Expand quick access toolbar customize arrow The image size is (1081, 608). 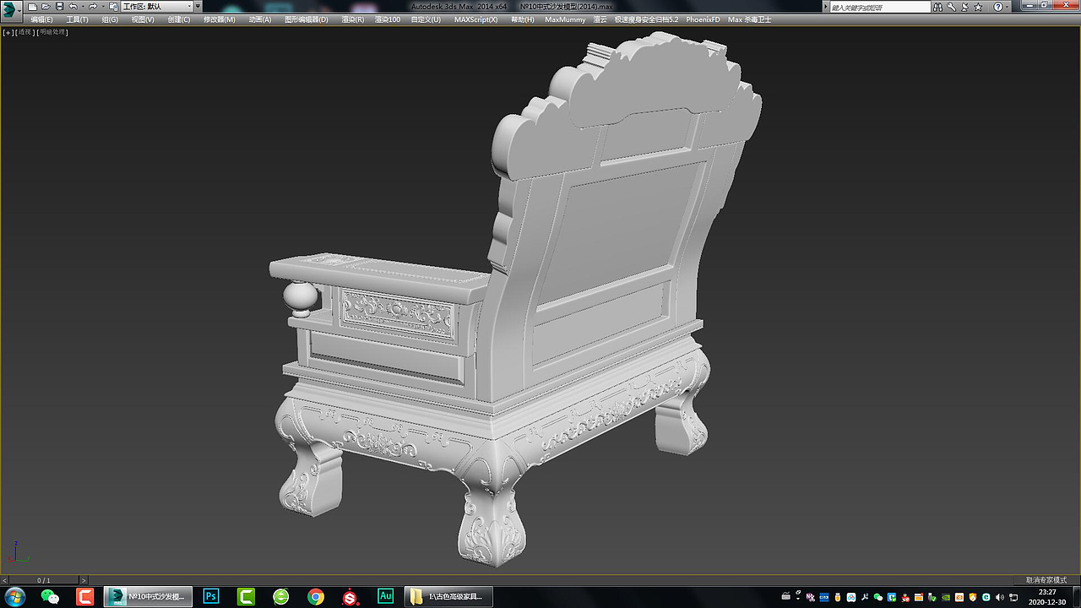click(x=198, y=6)
